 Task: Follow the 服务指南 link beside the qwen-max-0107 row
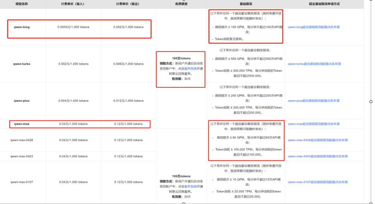pyautogui.click(x=190, y=187)
